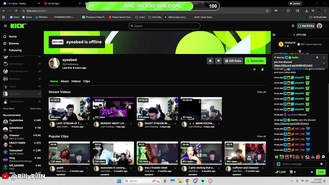Switch to the Clips tab

point(87,81)
